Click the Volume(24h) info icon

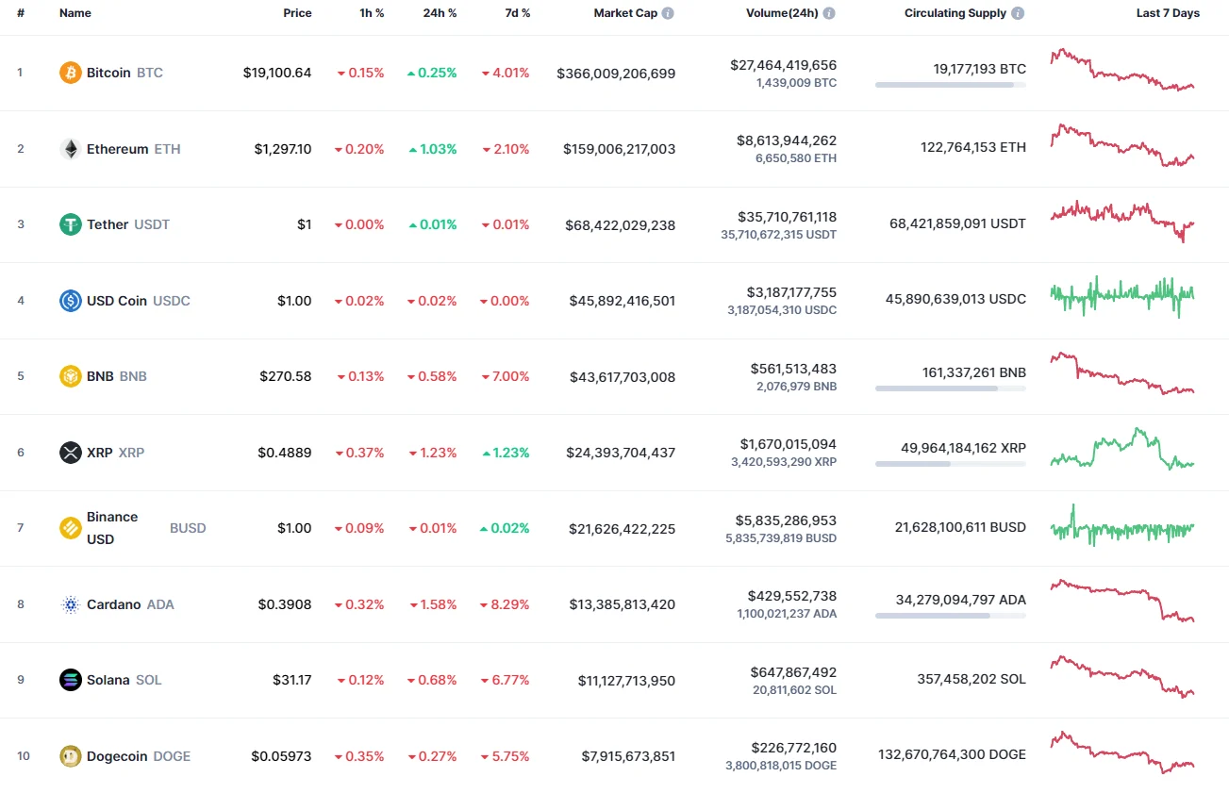[x=828, y=12]
